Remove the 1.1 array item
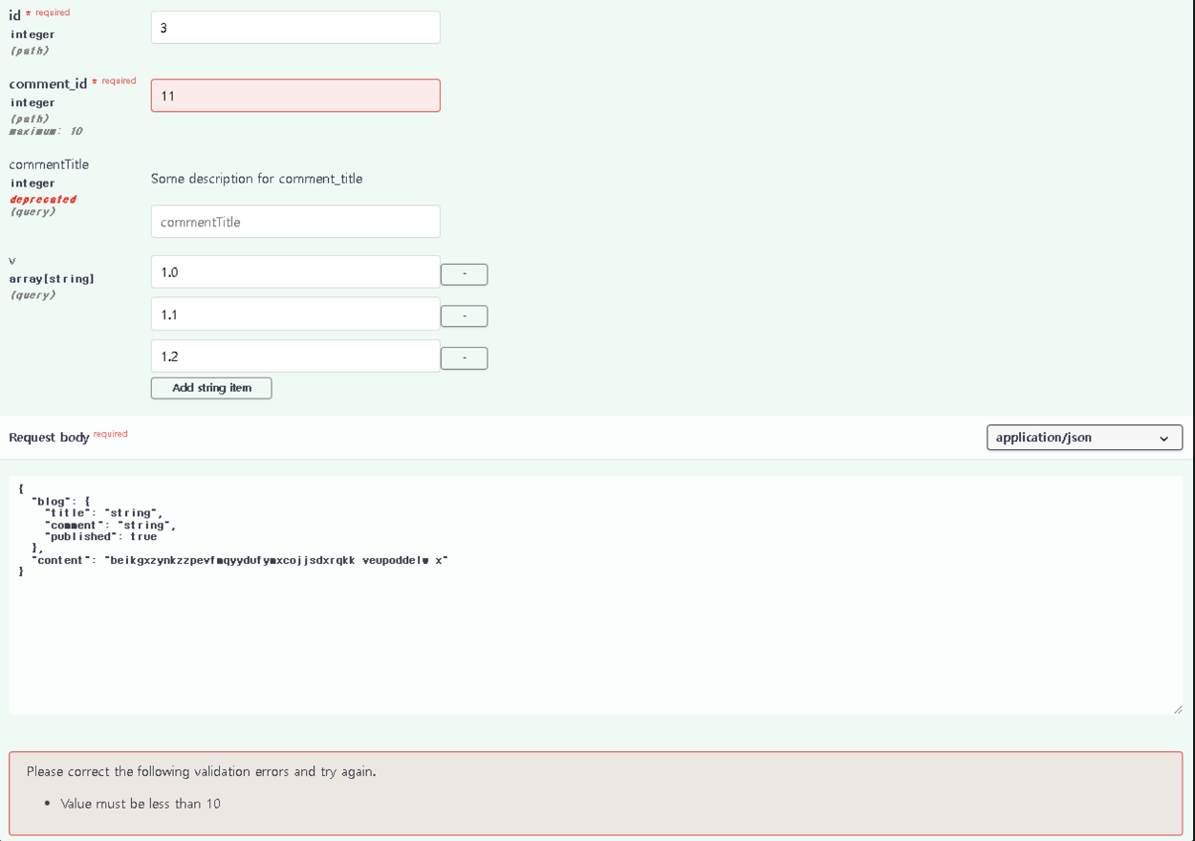 (x=464, y=316)
